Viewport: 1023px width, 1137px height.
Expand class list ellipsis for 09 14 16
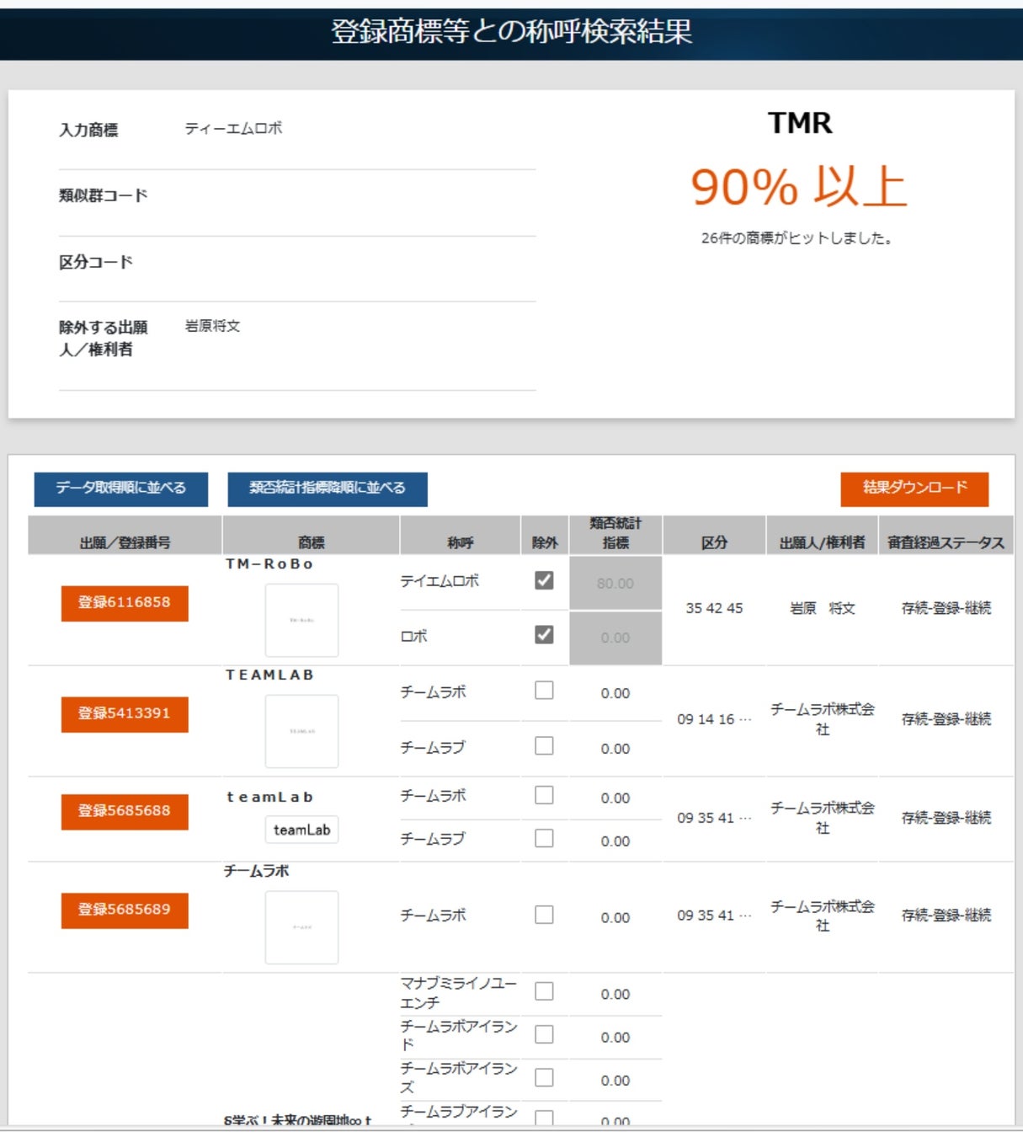744,720
